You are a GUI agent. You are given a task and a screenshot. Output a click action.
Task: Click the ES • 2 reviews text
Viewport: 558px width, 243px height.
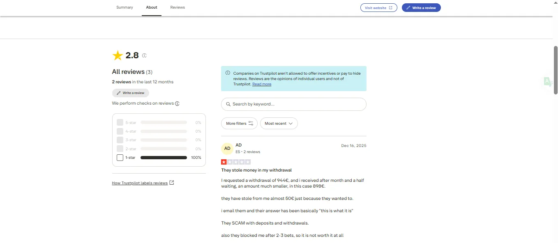coord(248,152)
